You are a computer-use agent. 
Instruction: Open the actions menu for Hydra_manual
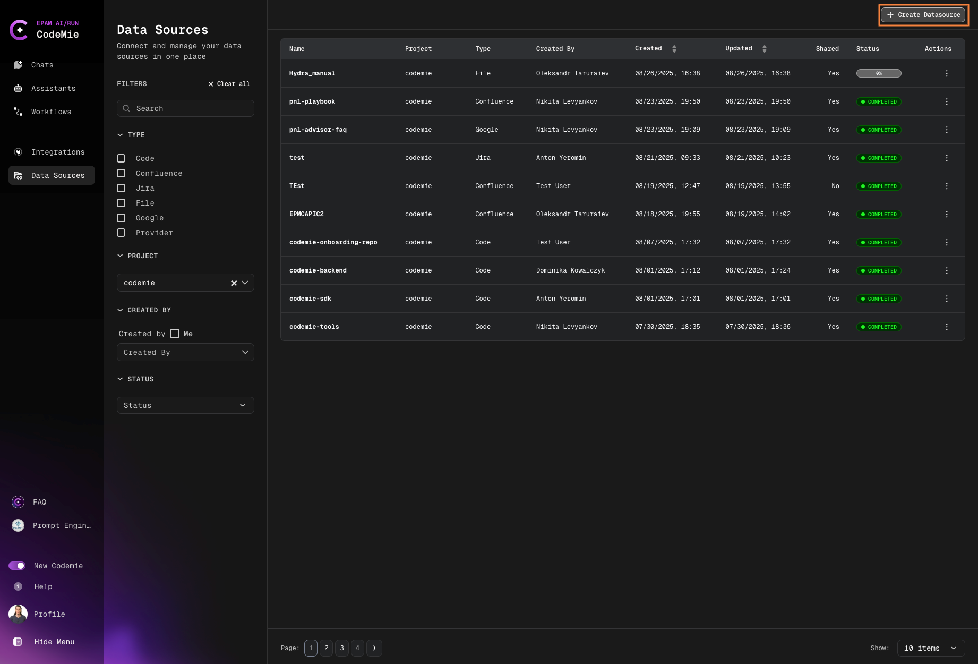[x=947, y=73]
